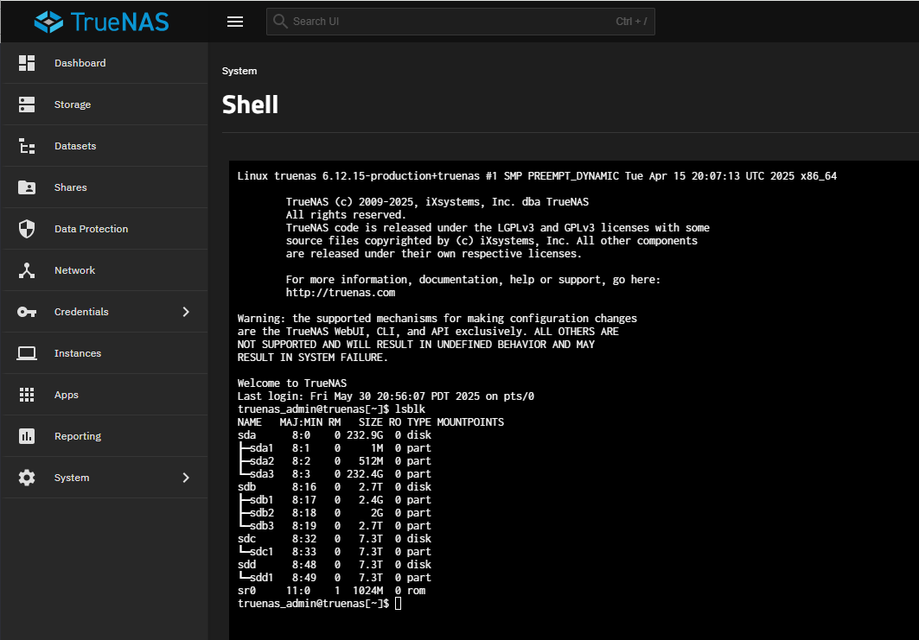This screenshot has width=919, height=640.
Task: Click the lsblk command text
Action: click(x=411, y=409)
